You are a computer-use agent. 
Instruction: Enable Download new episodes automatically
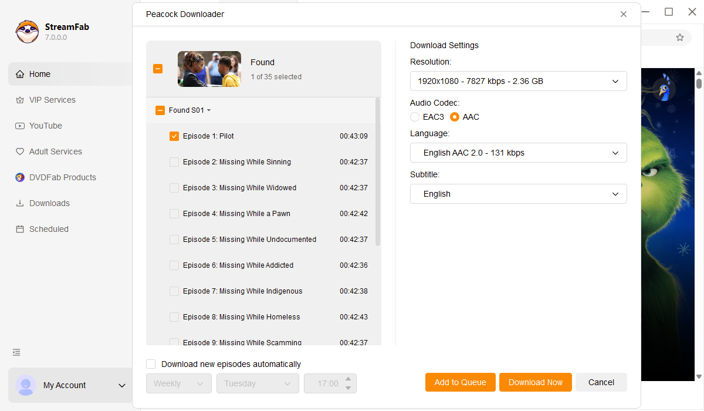151,364
